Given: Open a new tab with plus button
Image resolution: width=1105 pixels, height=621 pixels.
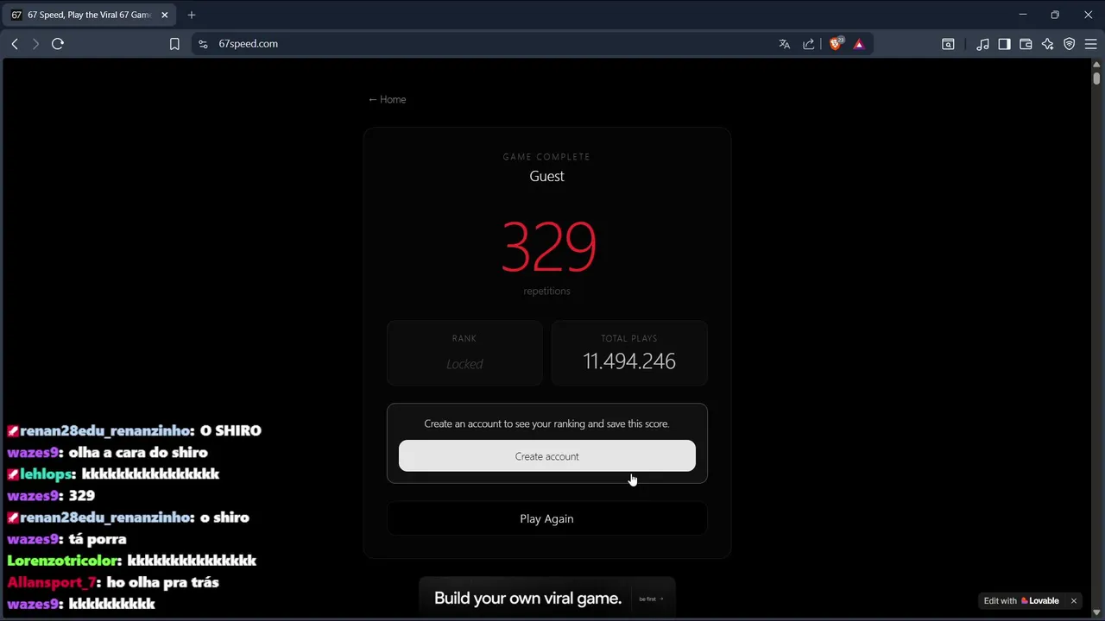Looking at the screenshot, I should (x=192, y=15).
